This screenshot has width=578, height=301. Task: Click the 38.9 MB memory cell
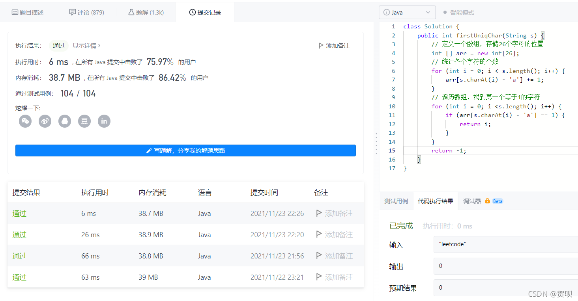pyautogui.click(x=151, y=235)
